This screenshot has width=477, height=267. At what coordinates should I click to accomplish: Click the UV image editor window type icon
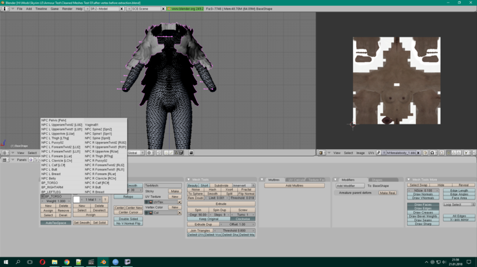[x=321, y=153]
